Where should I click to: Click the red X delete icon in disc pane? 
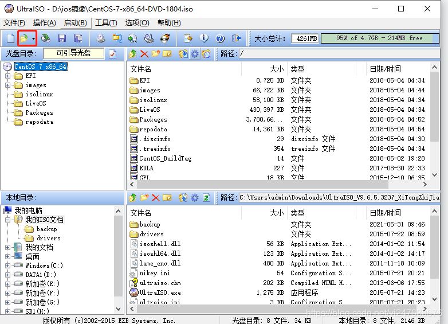[144, 54]
